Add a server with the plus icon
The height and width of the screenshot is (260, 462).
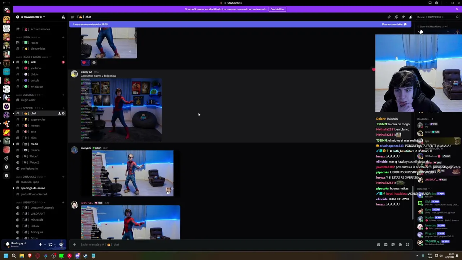pos(6,167)
